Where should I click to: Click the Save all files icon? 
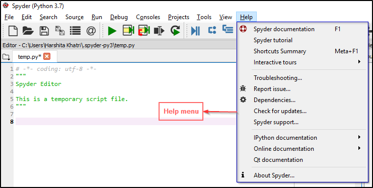(x=60, y=31)
